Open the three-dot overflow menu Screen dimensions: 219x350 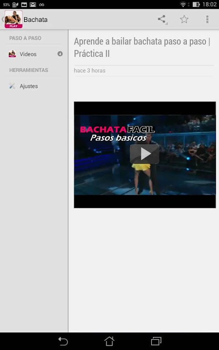pyautogui.click(x=207, y=19)
